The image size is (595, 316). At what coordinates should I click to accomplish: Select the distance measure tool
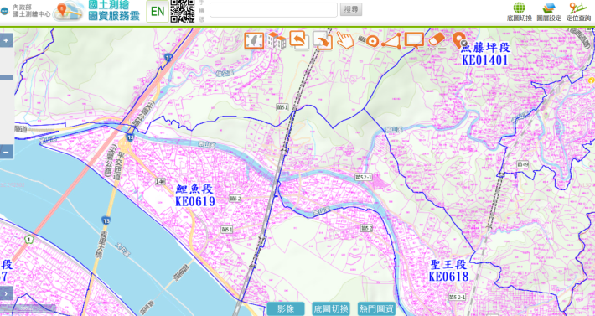pos(370,41)
